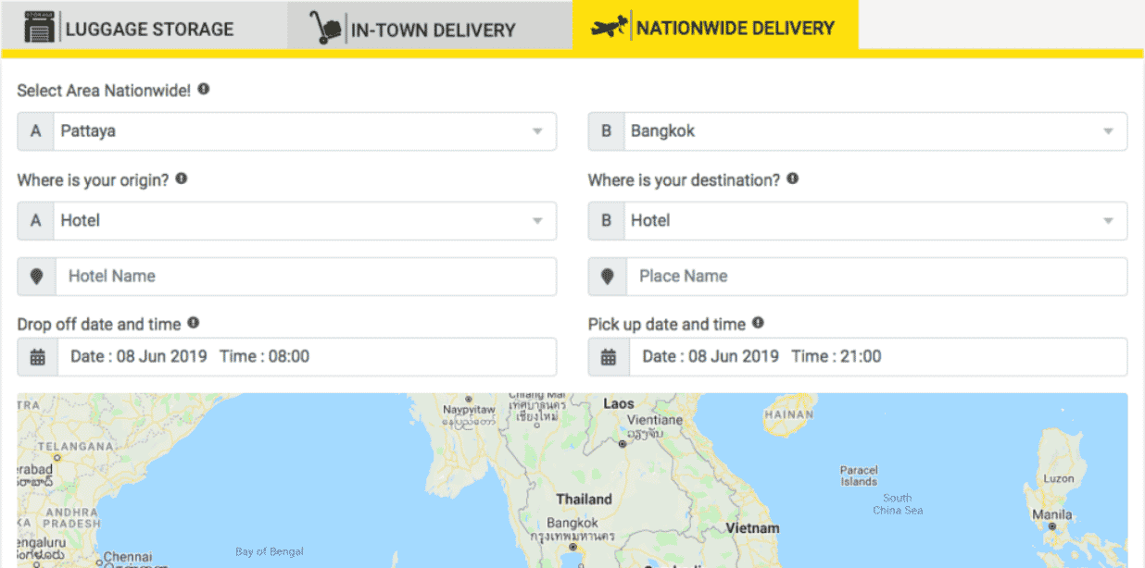The image size is (1145, 568).
Task: Click the location pin icon beside Place Name
Action: click(x=608, y=277)
